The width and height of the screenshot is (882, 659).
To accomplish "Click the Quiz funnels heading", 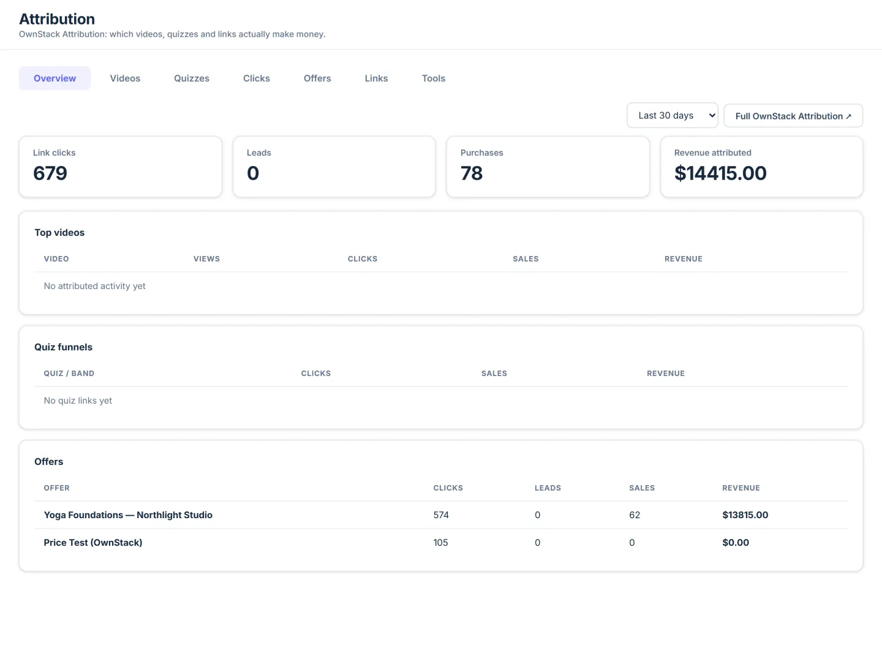I will click(x=63, y=347).
